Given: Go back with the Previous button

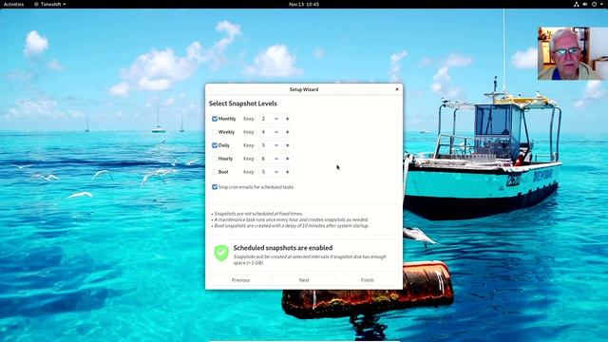Looking at the screenshot, I should 240,280.
